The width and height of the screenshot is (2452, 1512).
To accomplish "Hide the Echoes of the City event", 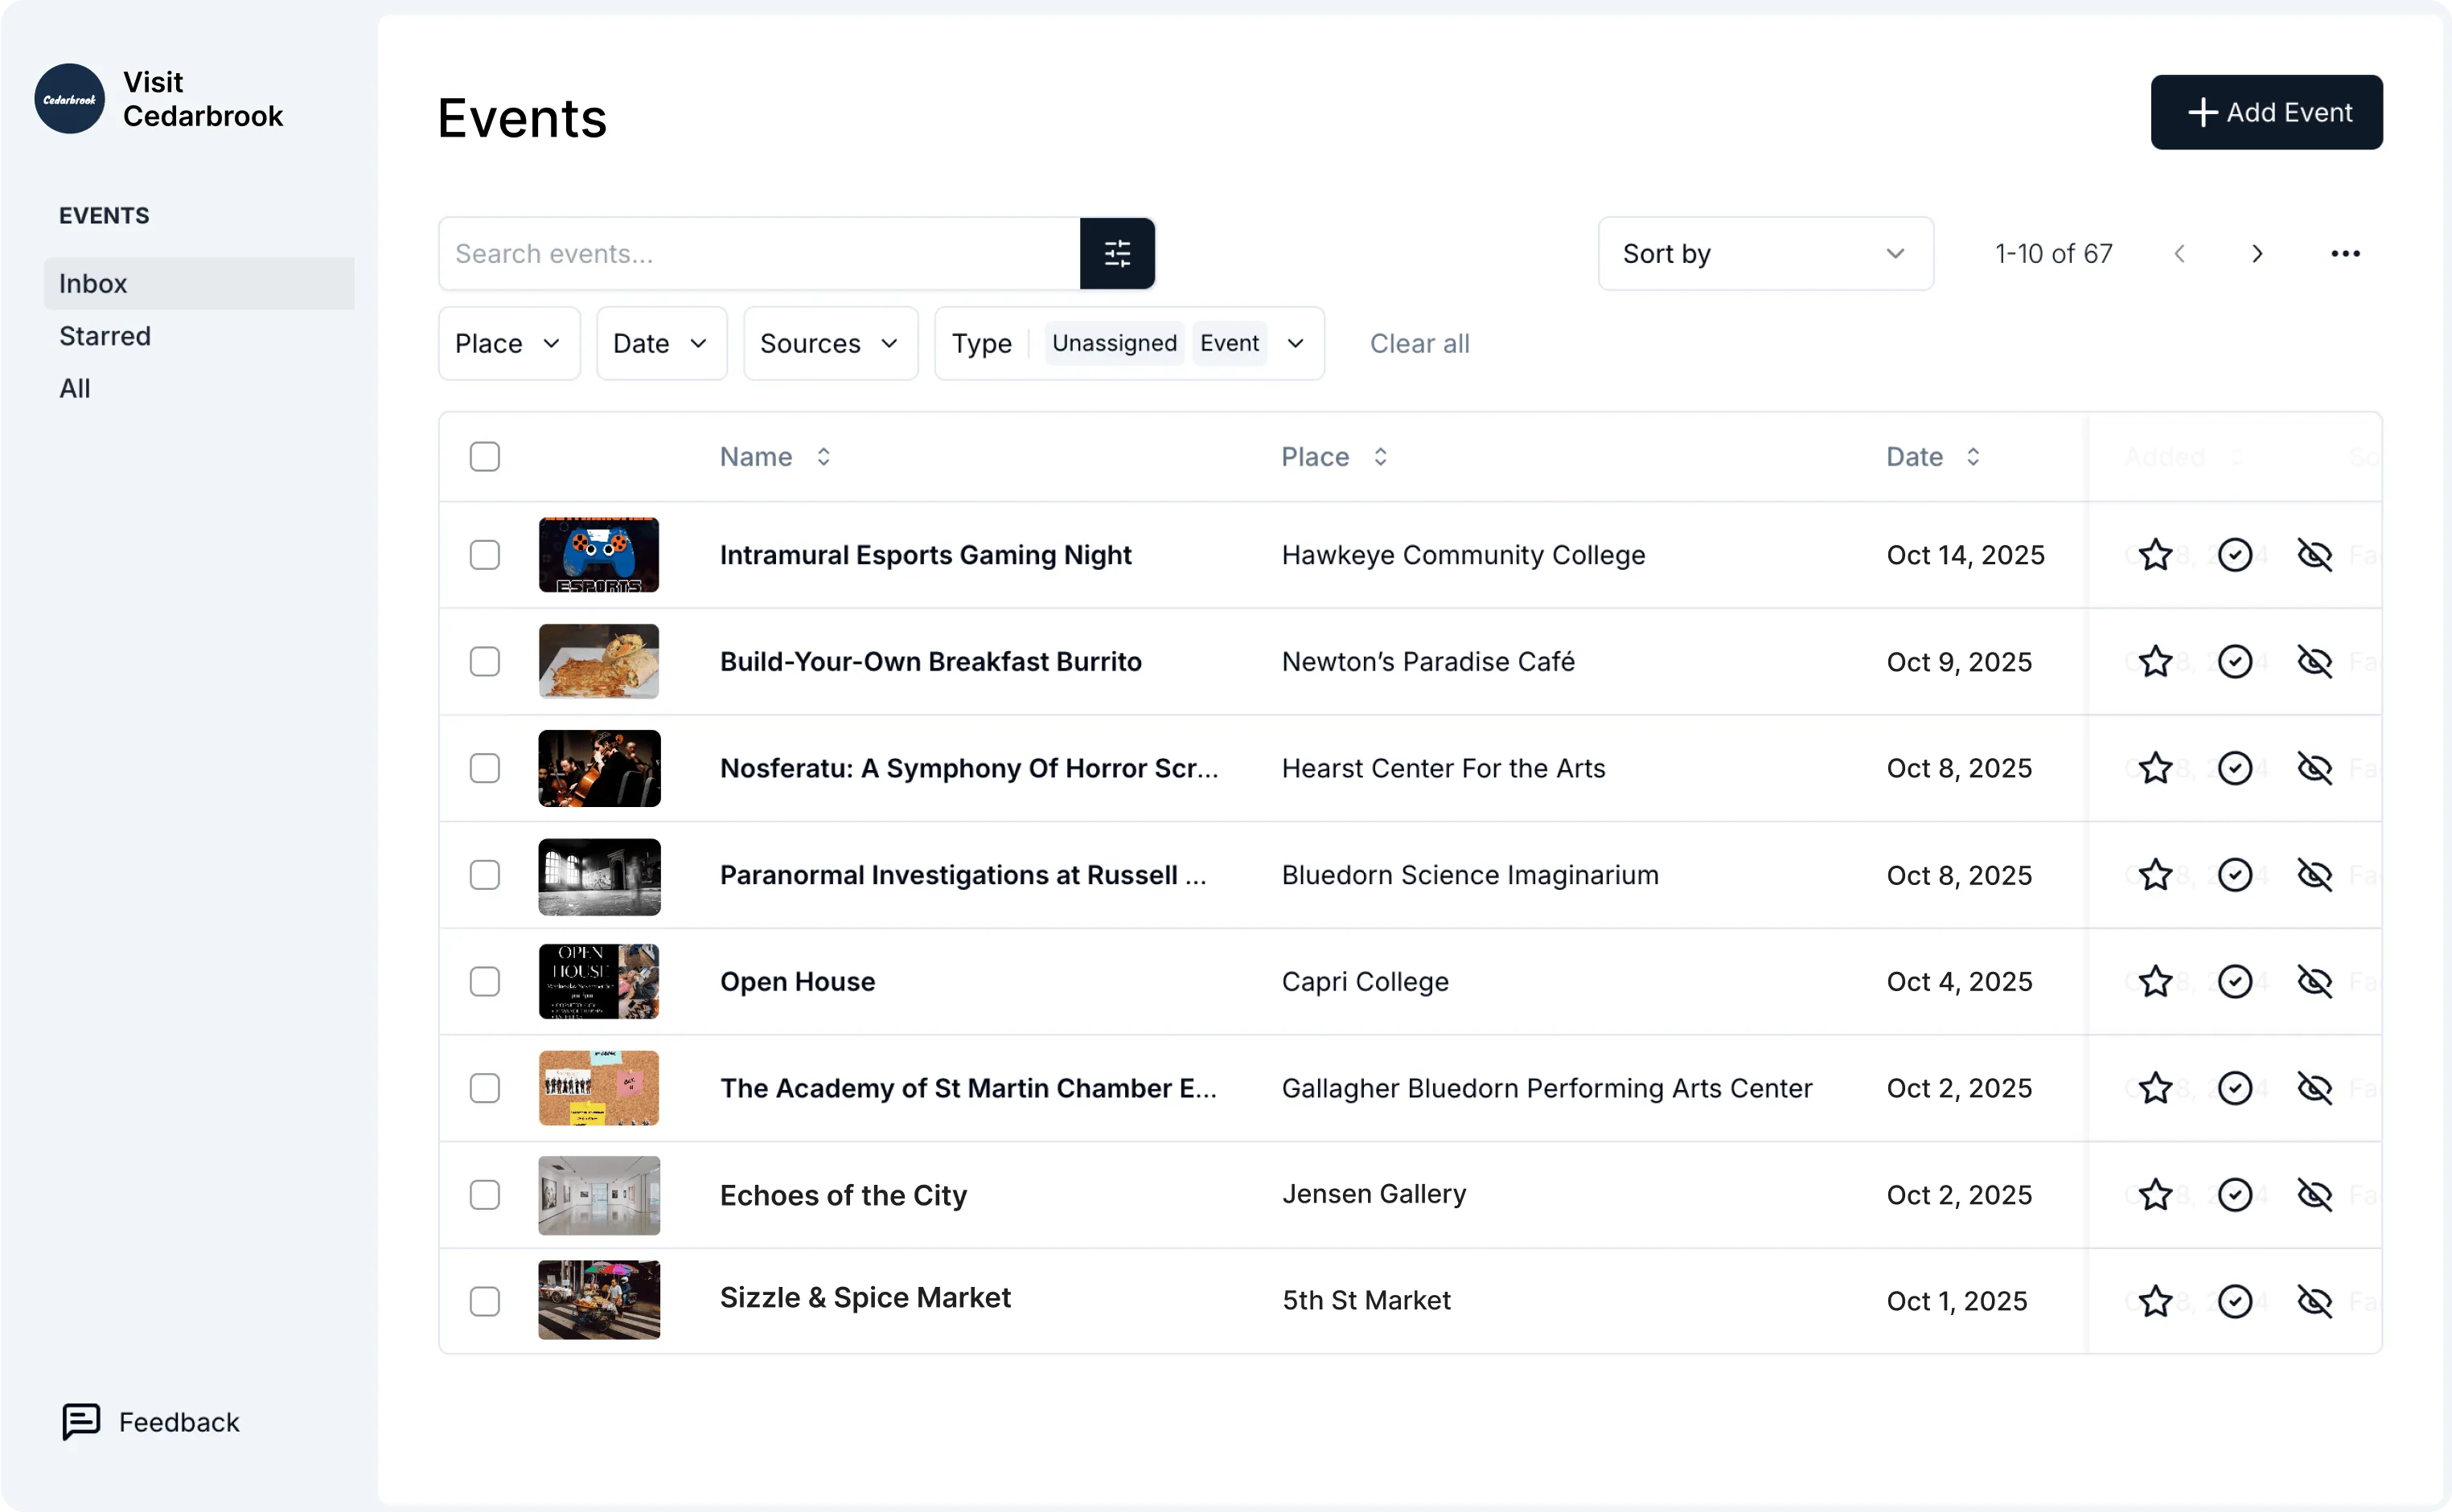I will tap(2314, 1195).
